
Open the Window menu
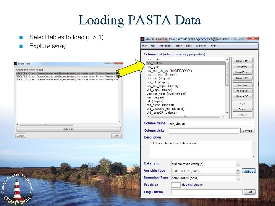(201, 46)
